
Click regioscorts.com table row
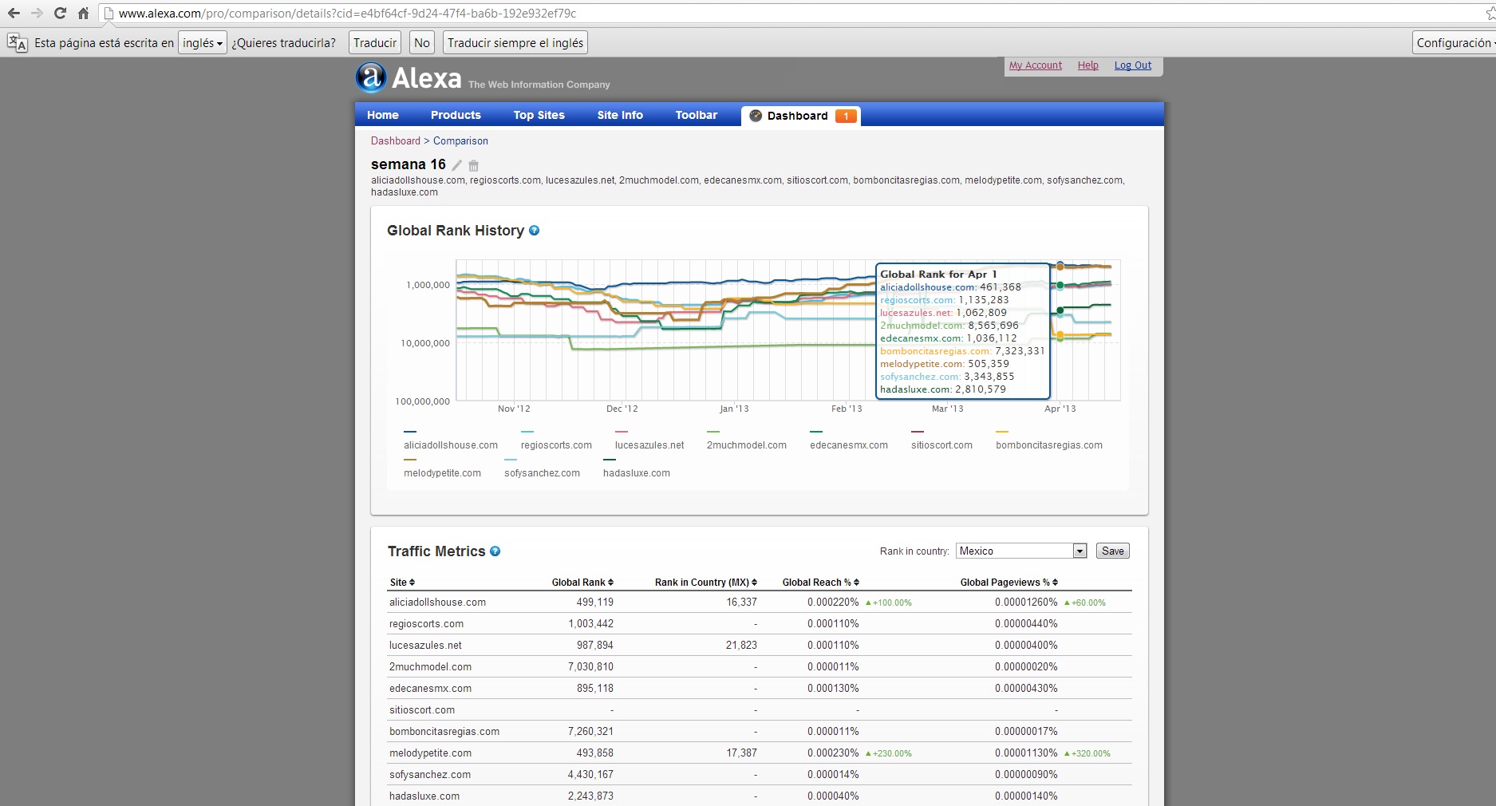click(x=760, y=624)
